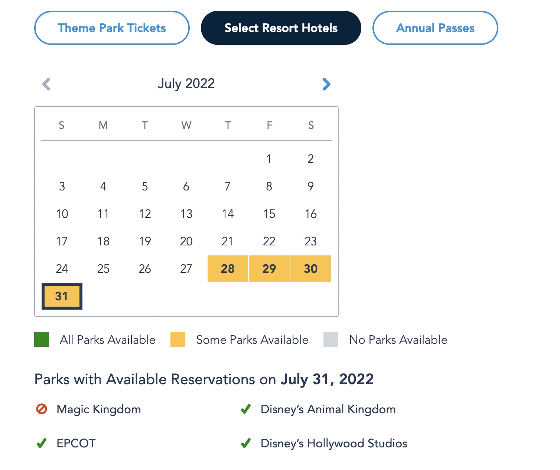Select July 28 on the calendar
The image size is (560, 470).
228,269
